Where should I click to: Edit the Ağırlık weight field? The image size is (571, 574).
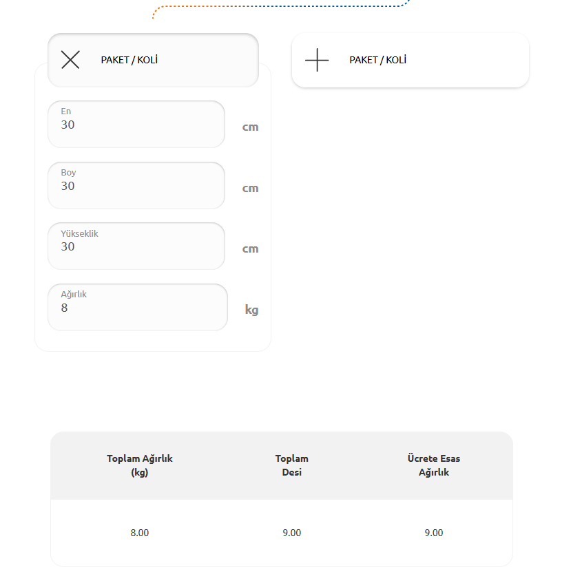pyautogui.click(x=138, y=307)
